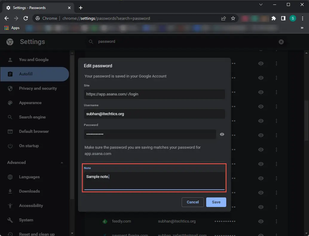Bookmark this page with the star icon
The image size is (309, 236).
[233, 18]
